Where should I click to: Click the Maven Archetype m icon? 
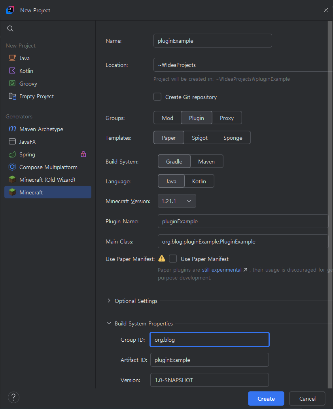click(x=12, y=129)
